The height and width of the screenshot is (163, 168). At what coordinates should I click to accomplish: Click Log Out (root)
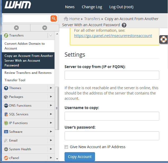pos(121,7)
